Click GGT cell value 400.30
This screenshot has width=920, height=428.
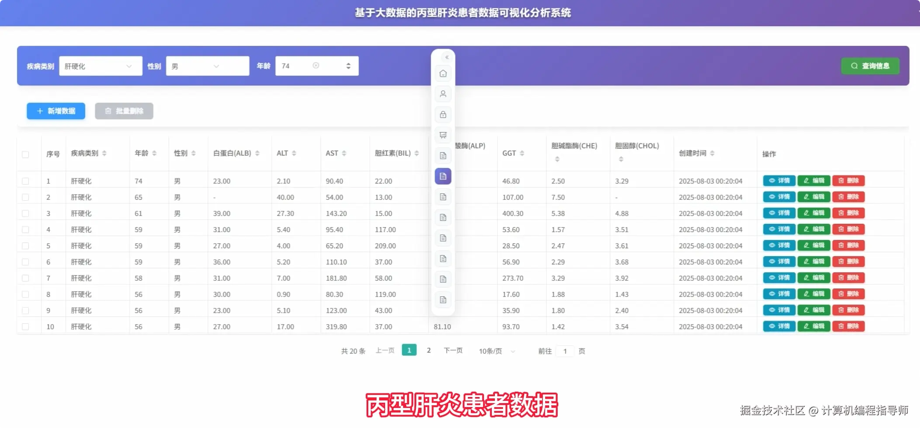point(513,213)
